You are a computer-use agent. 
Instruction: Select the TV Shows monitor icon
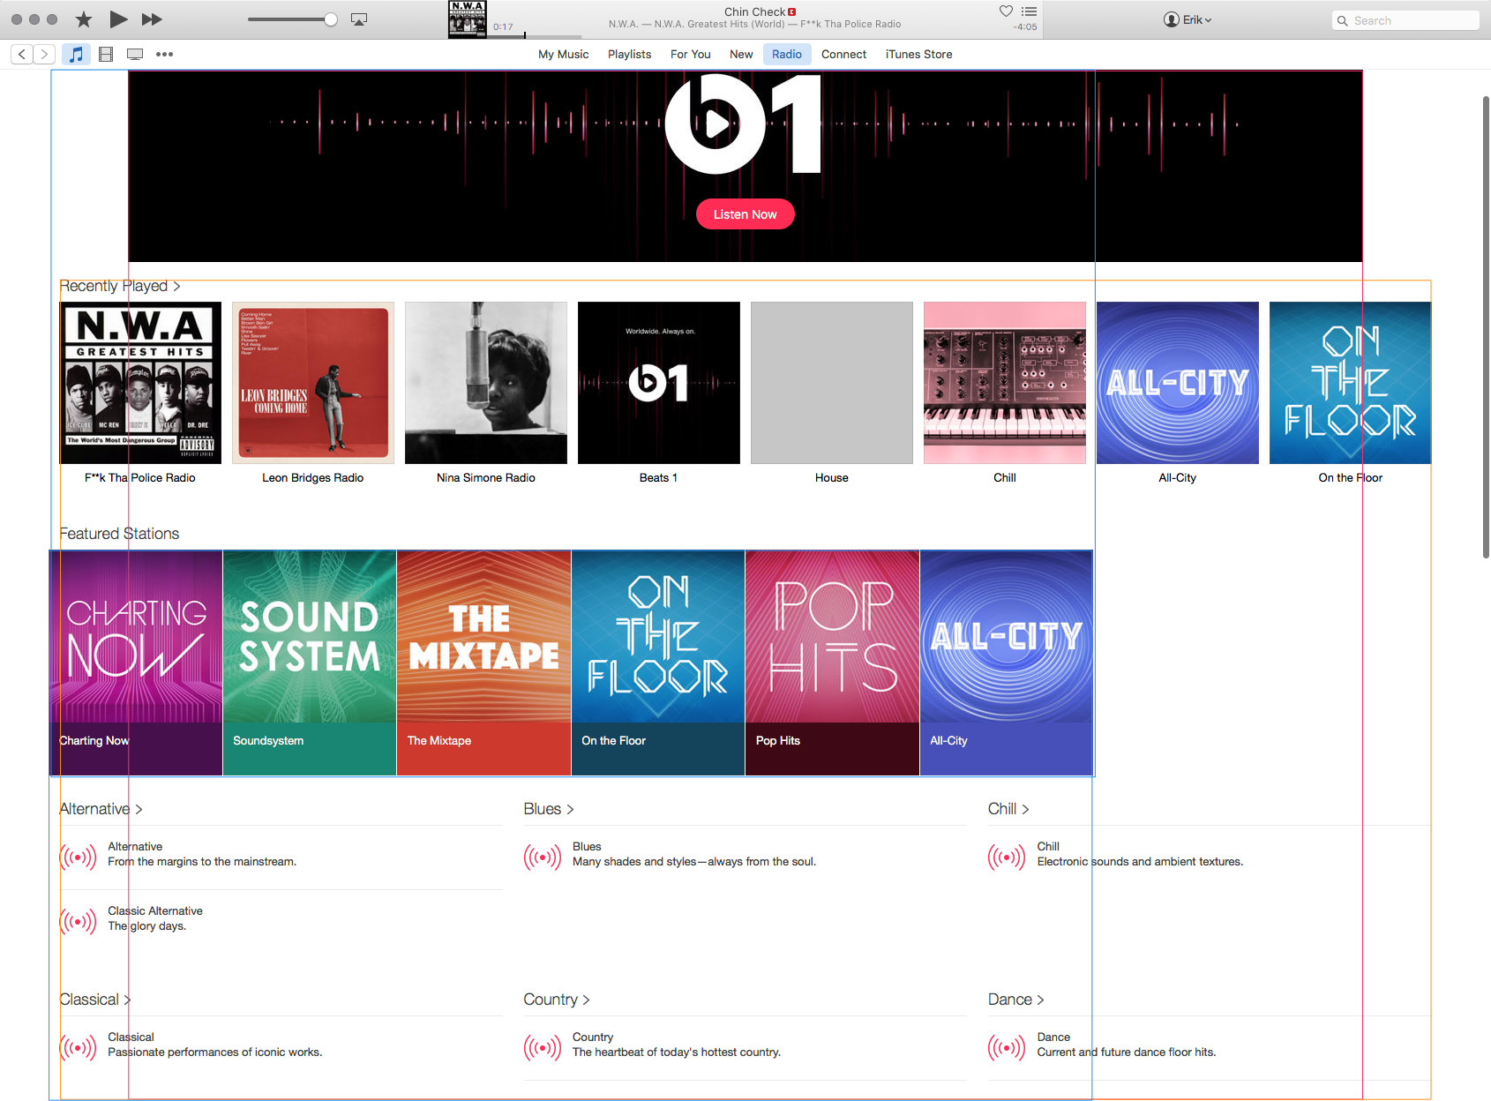coord(135,54)
